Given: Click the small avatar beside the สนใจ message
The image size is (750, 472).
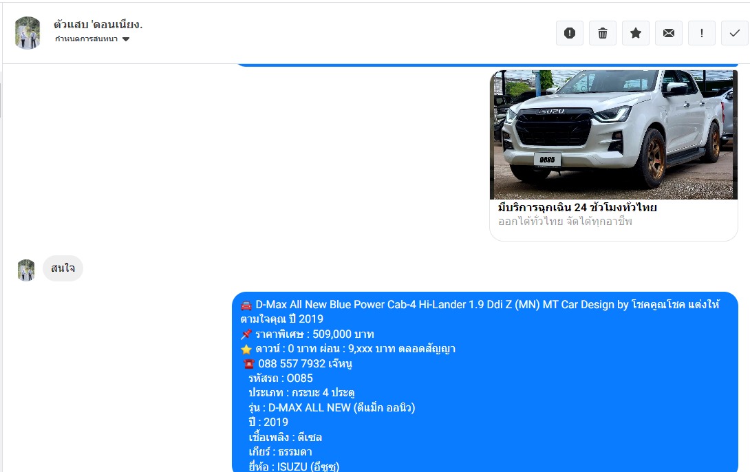Looking at the screenshot, I should coord(26,270).
